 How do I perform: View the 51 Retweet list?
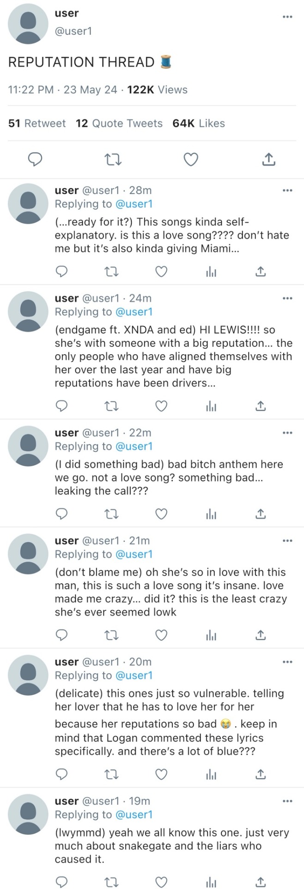tap(37, 123)
